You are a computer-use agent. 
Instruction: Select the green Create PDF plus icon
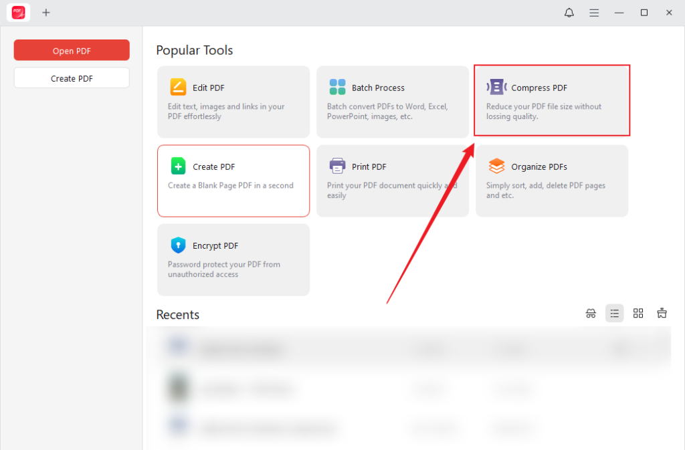coord(178,166)
